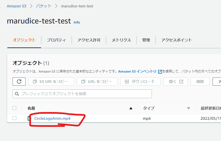Click the タイプ column header
The width and height of the screenshot is (221, 141).
(x=149, y=108)
